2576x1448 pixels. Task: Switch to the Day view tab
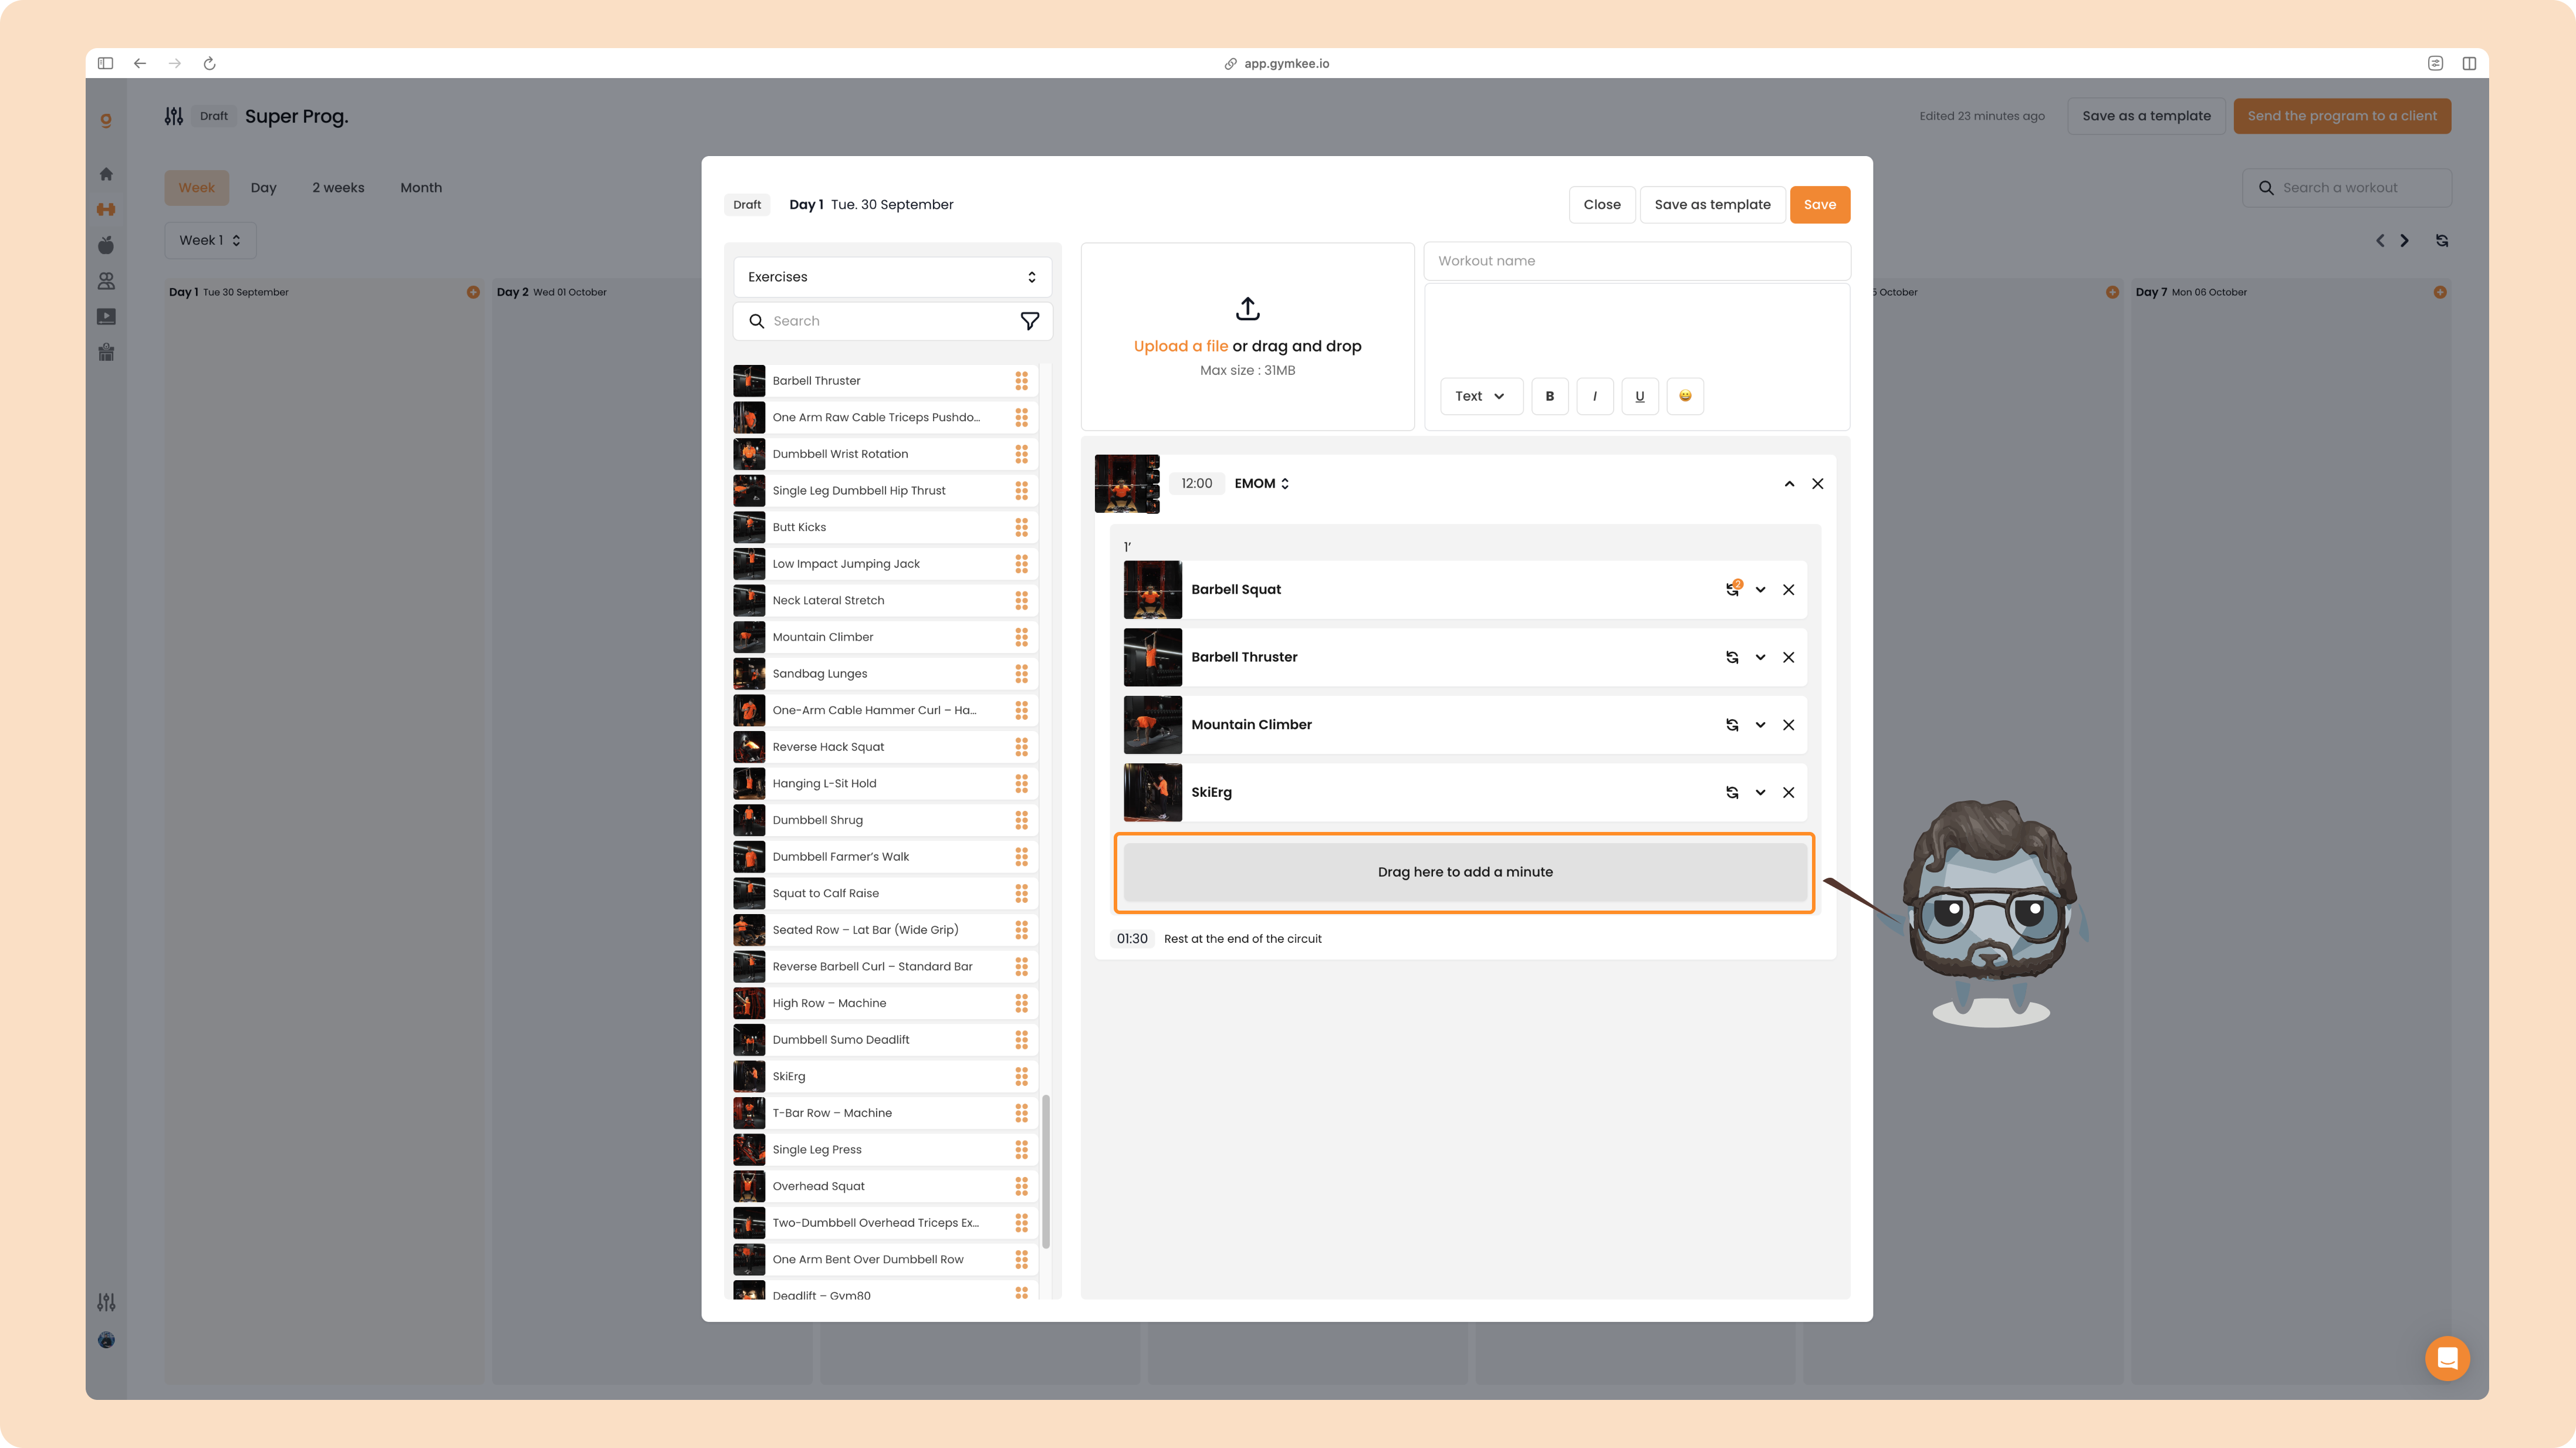click(x=263, y=187)
